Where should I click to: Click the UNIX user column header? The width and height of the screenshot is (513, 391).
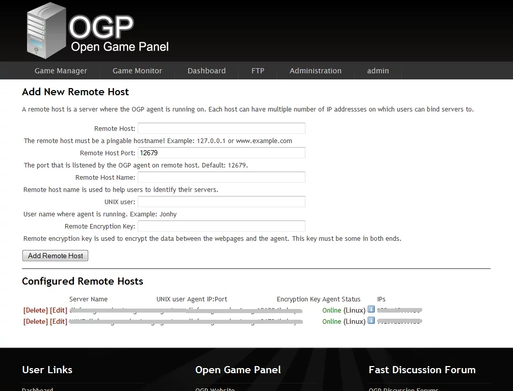pyautogui.click(x=171, y=299)
